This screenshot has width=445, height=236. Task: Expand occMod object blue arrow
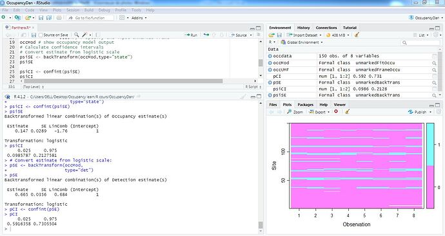(270, 63)
